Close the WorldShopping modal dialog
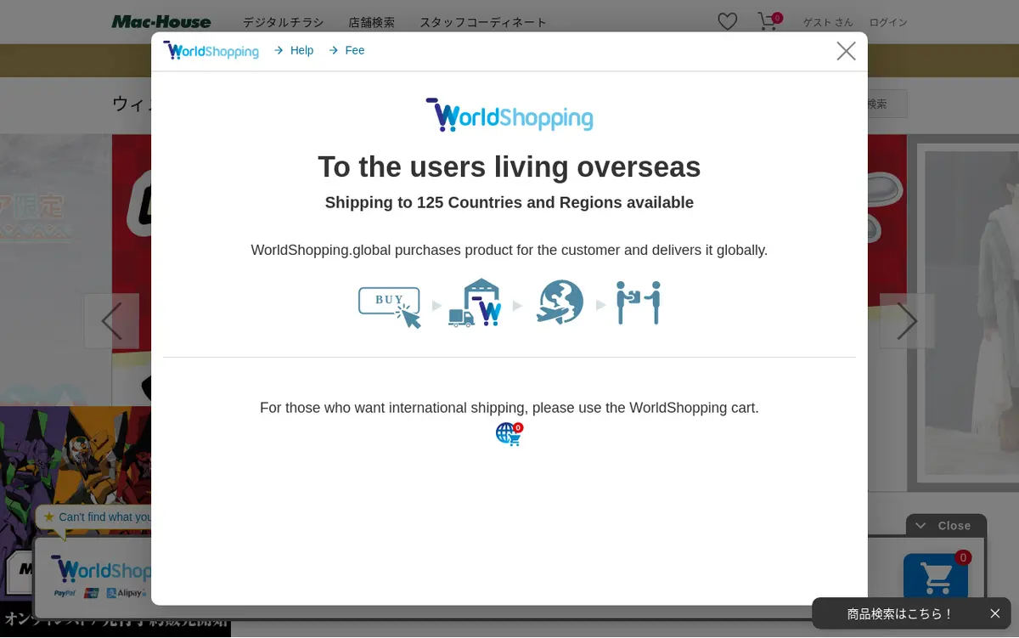 coord(846,51)
